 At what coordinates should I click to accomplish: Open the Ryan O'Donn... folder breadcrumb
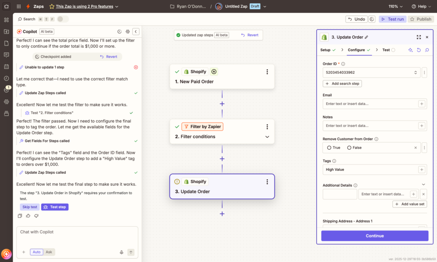point(188,6)
